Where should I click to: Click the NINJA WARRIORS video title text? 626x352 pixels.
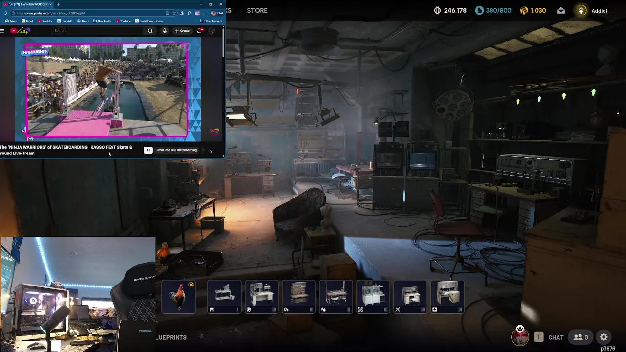66,150
